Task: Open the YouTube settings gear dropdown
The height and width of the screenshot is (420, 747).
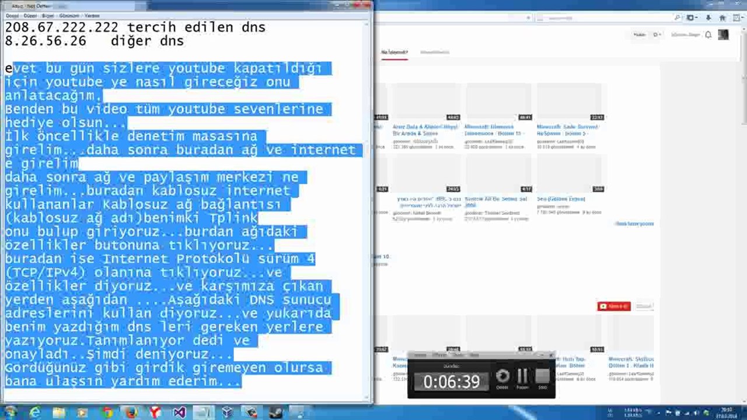Action: 656,35
